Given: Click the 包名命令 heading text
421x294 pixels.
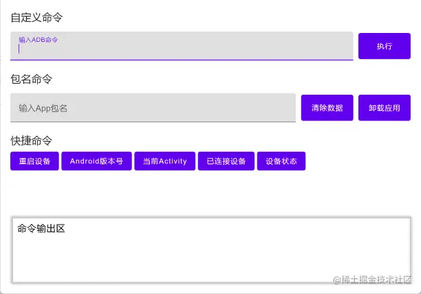Looking at the screenshot, I should click(32, 79).
